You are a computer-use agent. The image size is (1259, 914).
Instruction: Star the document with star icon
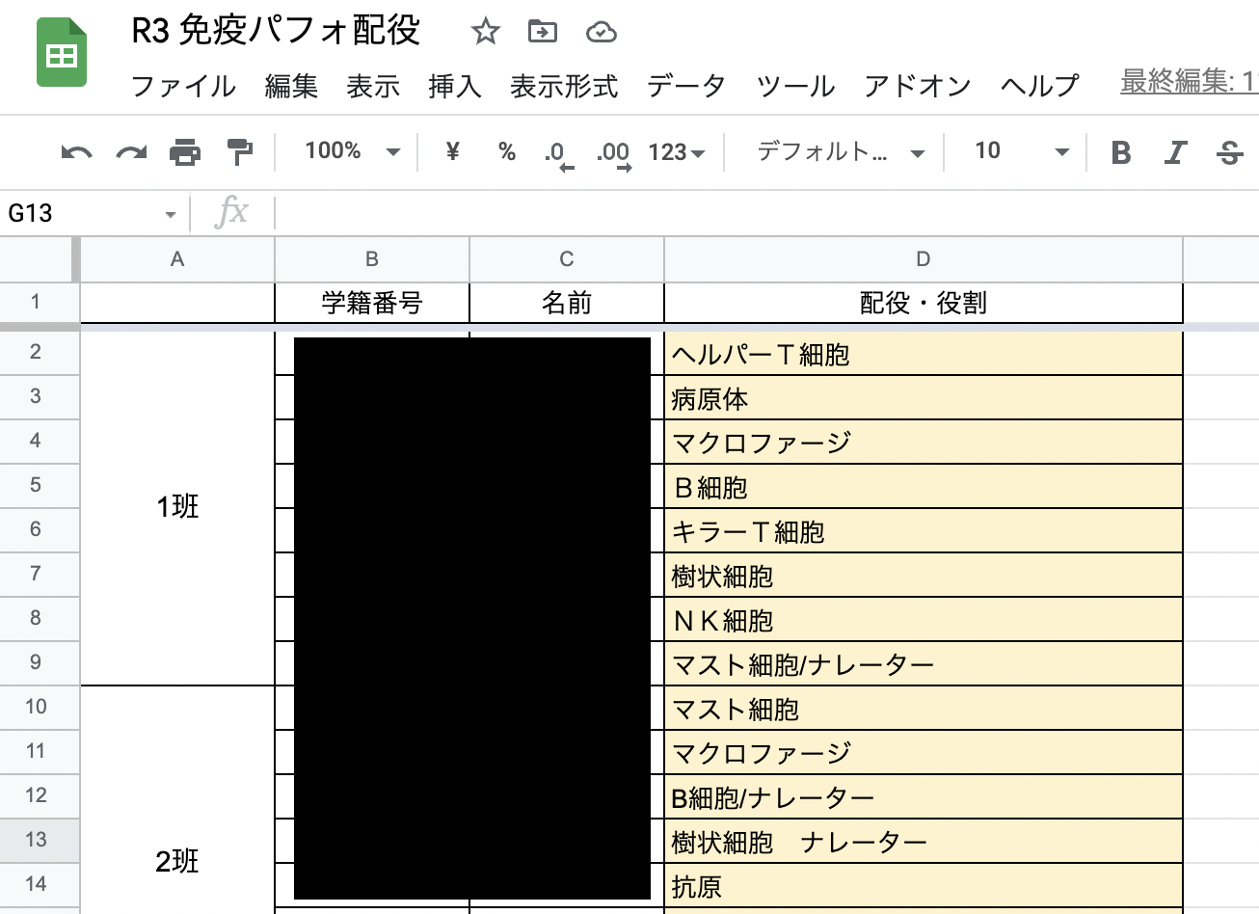pyautogui.click(x=485, y=32)
